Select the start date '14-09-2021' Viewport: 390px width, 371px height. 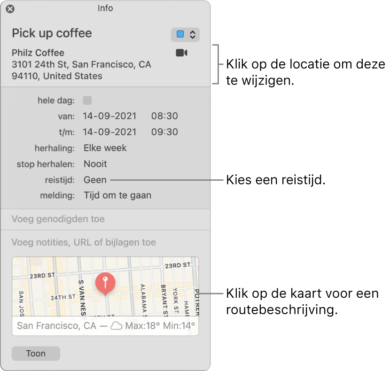tap(109, 116)
